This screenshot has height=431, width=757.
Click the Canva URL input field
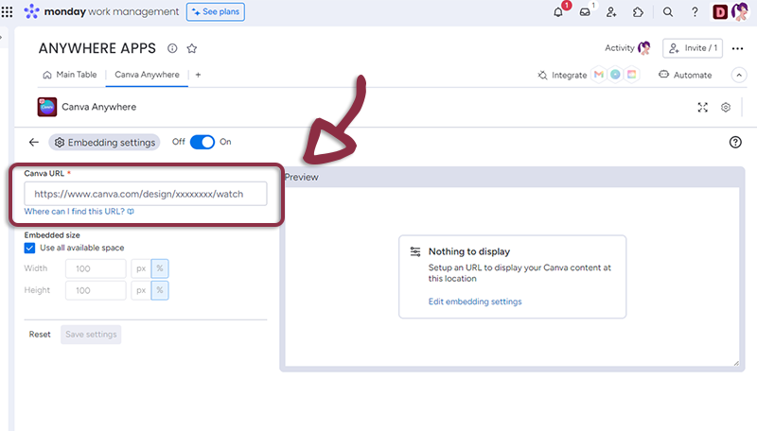coord(146,194)
